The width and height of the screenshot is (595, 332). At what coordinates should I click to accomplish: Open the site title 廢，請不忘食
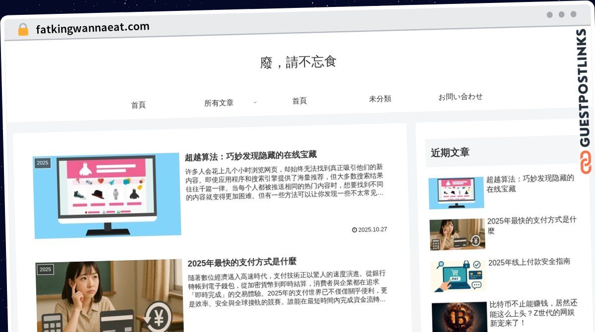click(x=298, y=62)
